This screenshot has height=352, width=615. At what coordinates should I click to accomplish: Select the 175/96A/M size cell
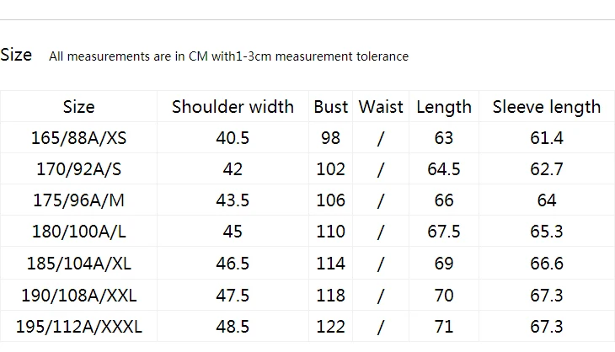[x=79, y=200]
